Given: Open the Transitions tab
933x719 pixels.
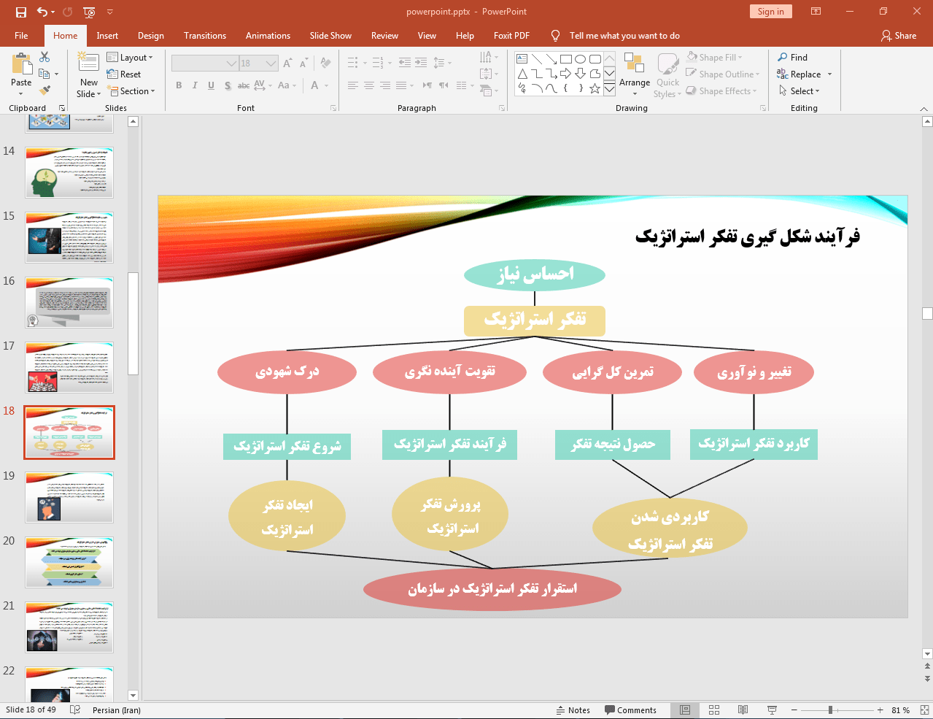Looking at the screenshot, I should coord(205,36).
